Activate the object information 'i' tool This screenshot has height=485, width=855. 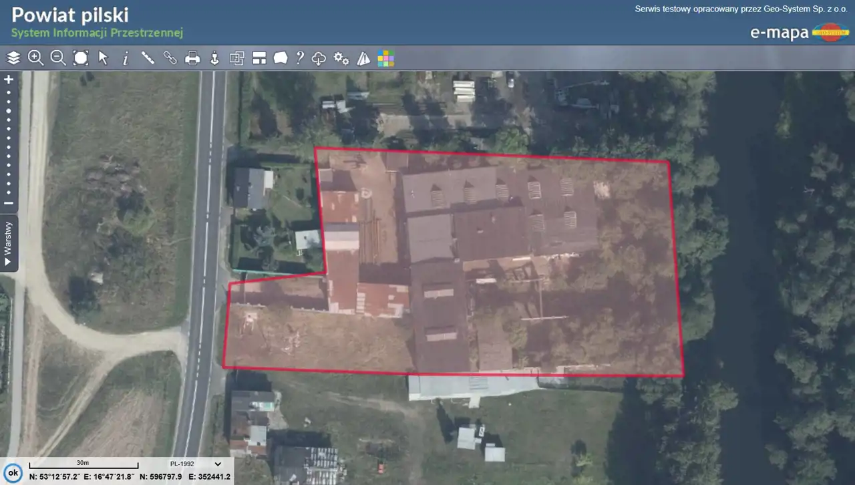point(126,58)
